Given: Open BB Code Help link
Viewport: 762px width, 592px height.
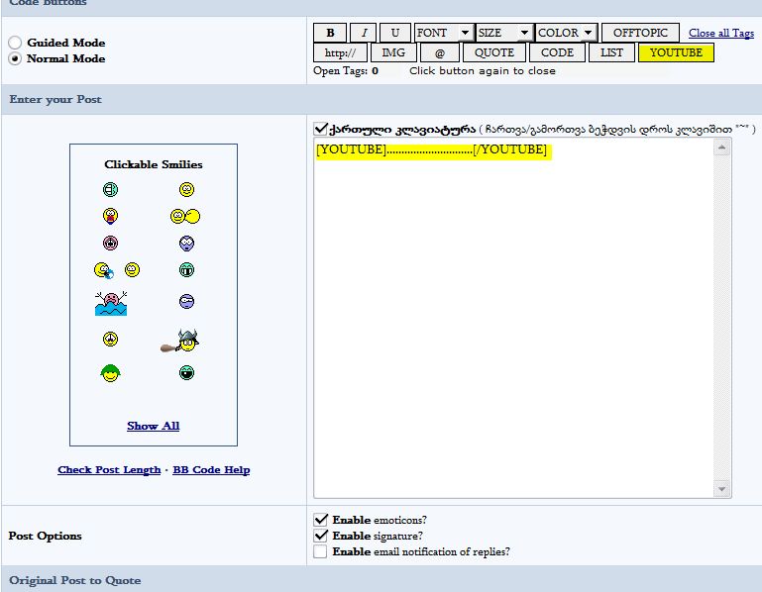Looking at the screenshot, I should point(211,469).
